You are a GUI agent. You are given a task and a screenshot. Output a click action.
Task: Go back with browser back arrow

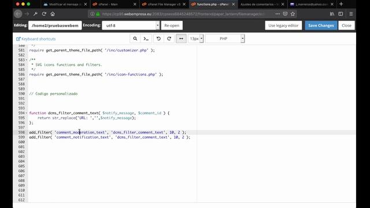tap(18, 14)
